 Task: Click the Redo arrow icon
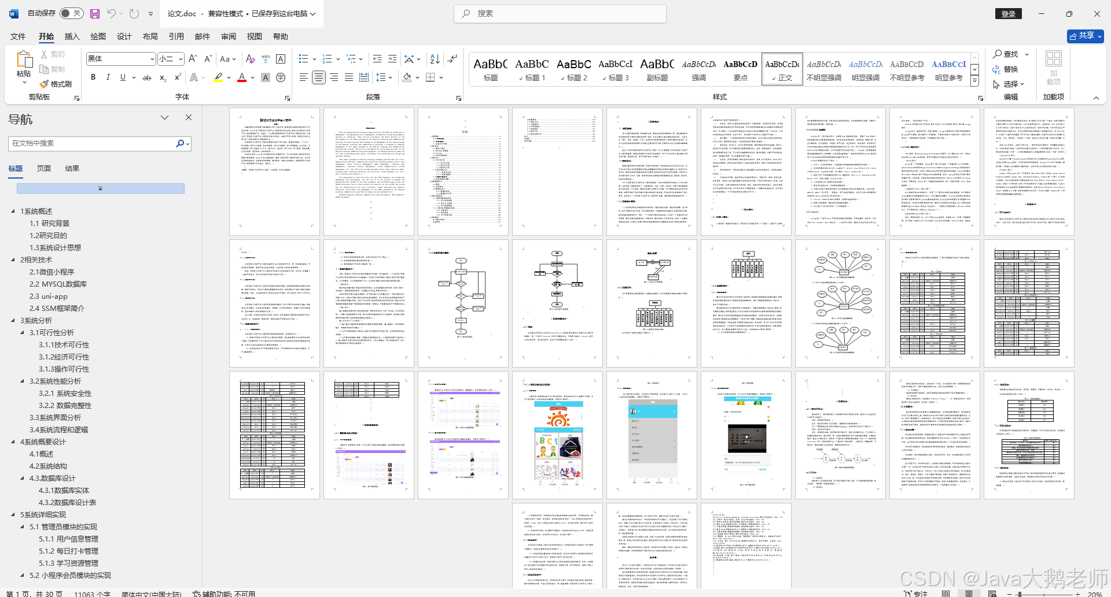click(134, 13)
